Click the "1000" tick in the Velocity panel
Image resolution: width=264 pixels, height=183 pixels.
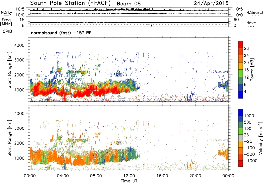[19, 158]
